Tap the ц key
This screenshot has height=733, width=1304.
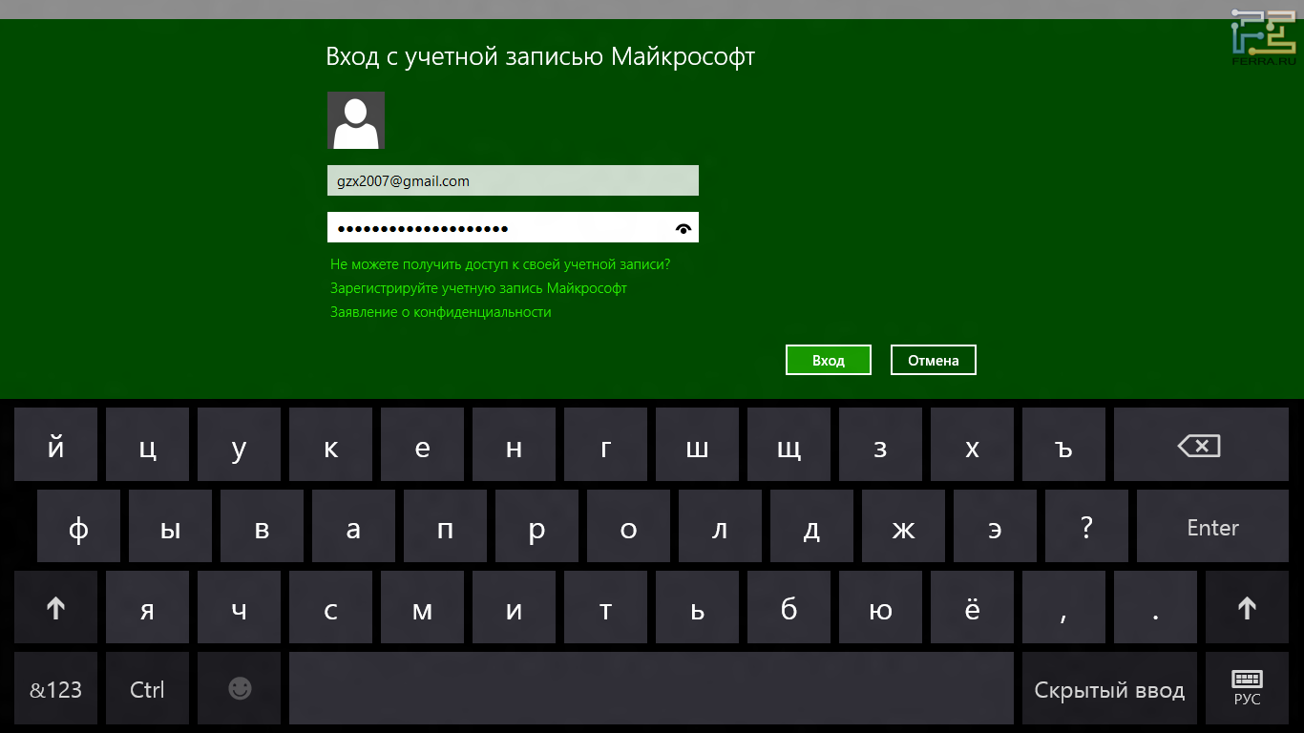click(x=147, y=445)
